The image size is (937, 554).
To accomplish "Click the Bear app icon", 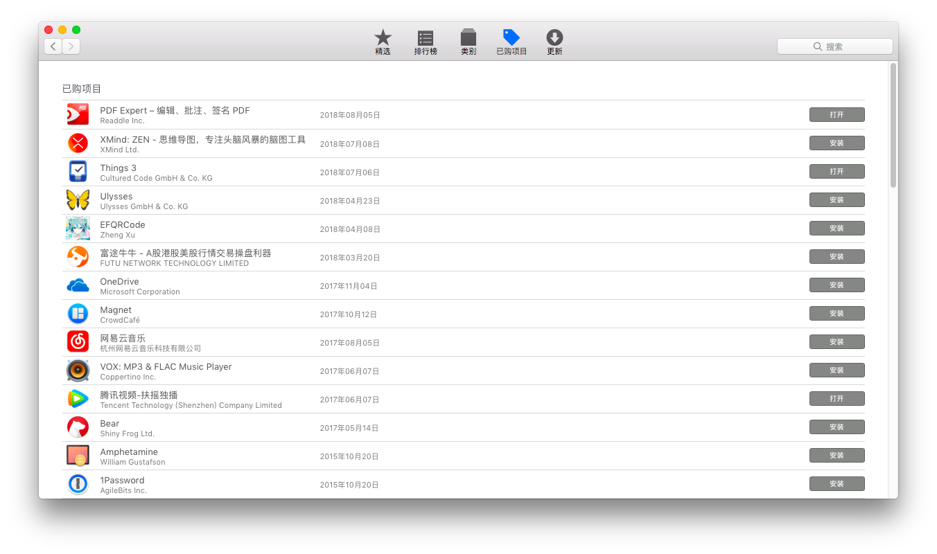I will 78,427.
